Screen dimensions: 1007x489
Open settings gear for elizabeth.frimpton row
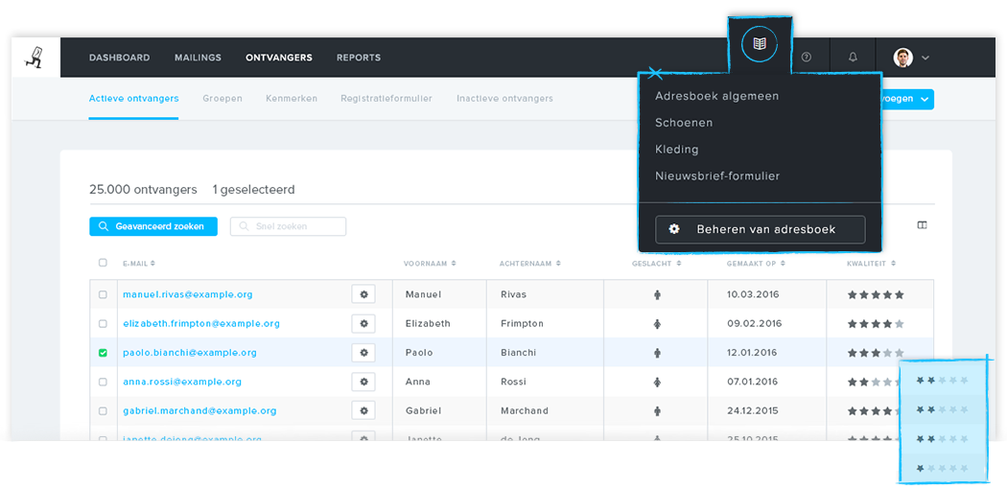click(363, 323)
